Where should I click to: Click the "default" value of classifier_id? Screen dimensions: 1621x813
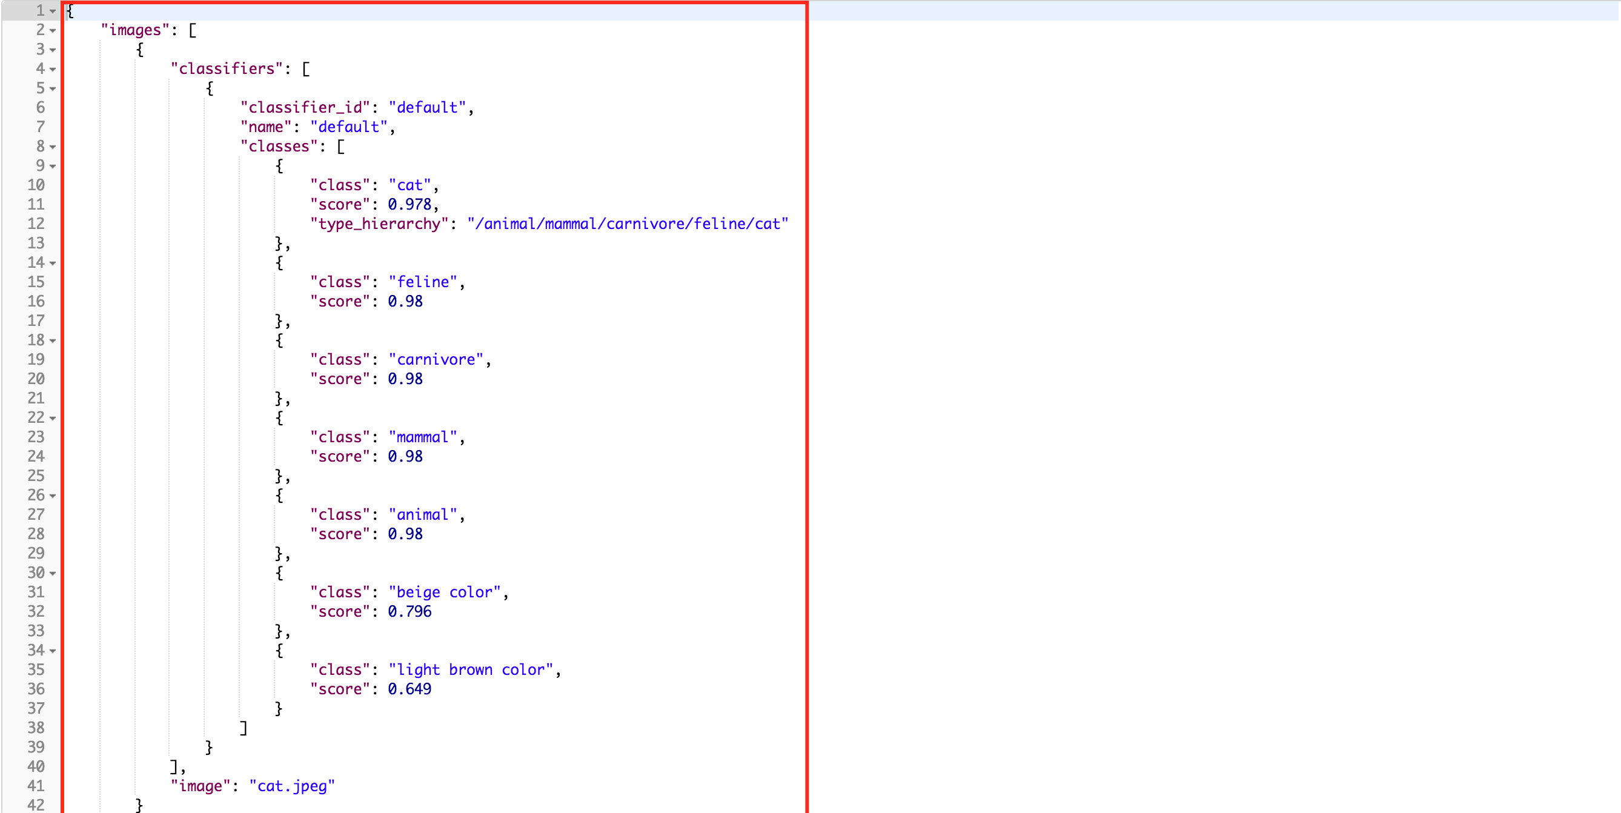click(x=427, y=108)
